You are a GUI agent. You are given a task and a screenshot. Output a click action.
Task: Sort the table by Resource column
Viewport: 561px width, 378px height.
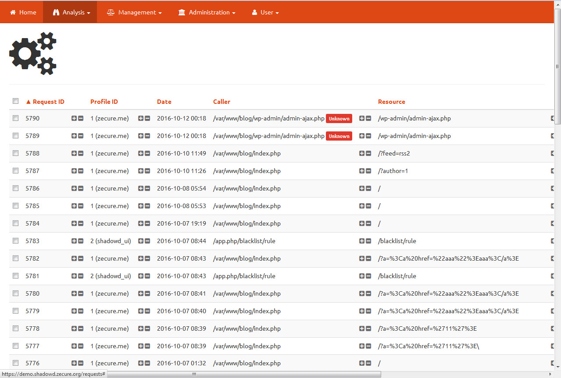point(392,102)
